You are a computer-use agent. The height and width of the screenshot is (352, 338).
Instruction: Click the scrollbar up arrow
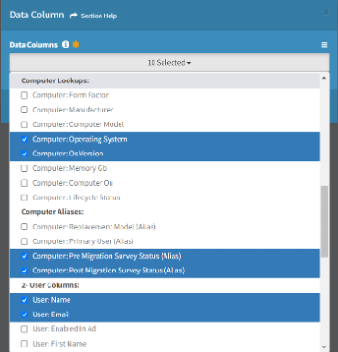(324, 78)
